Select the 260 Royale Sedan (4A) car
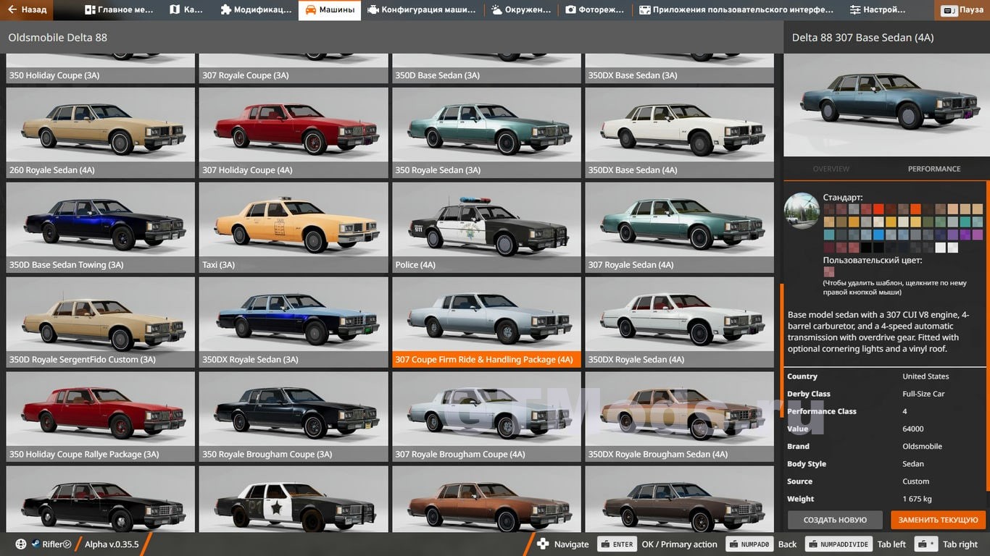Viewport: 990px width, 556px height. click(101, 132)
